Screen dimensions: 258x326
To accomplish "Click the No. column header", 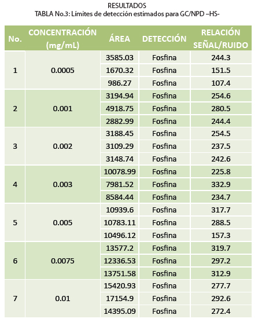I will point(15,39).
